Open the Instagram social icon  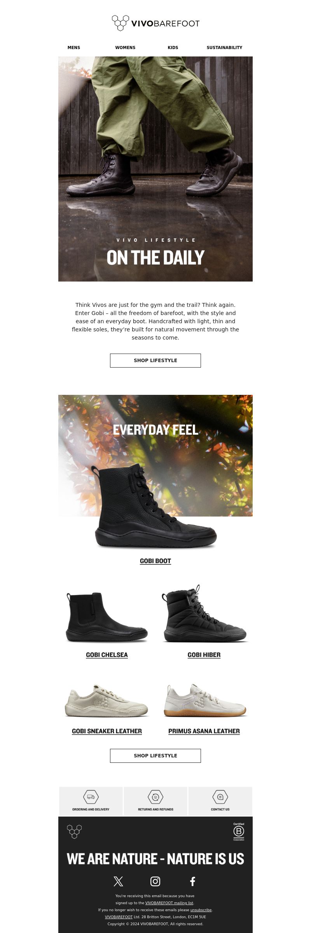155,881
